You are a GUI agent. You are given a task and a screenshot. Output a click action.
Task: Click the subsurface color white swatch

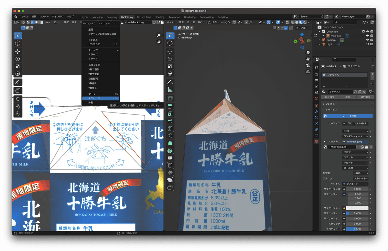pyautogui.click(x=357, y=208)
